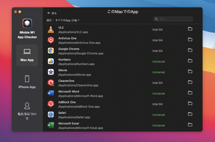This screenshot has height=142, width=215.
Task: Open folder icon for iMovie row
Action: pyautogui.click(x=190, y=71)
